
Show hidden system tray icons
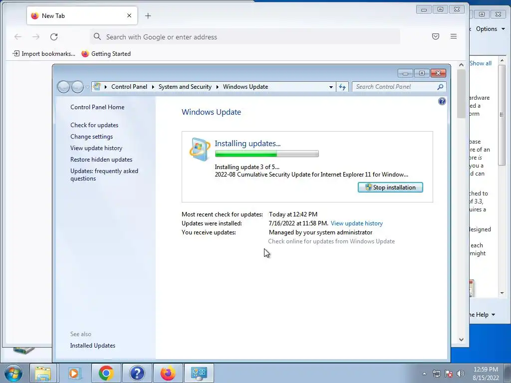pyautogui.click(x=424, y=374)
